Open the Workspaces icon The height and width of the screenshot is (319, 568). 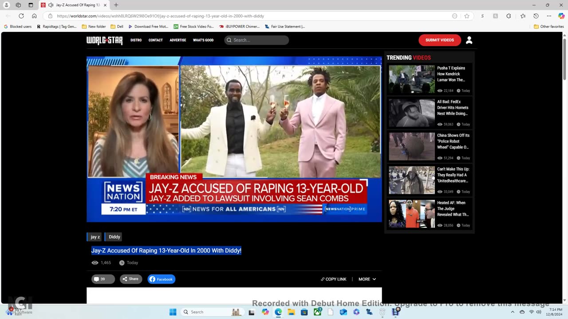[x=18, y=5]
